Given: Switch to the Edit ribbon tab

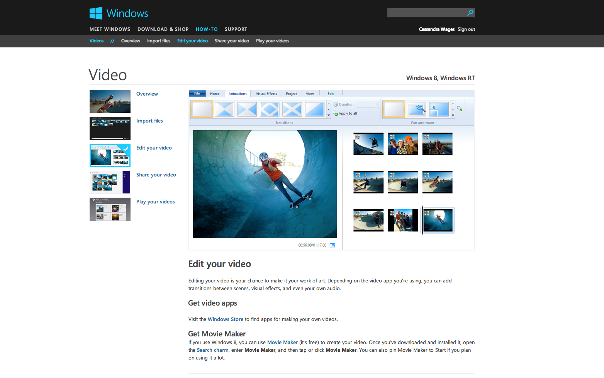Looking at the screenshot, I should point(331,94).
